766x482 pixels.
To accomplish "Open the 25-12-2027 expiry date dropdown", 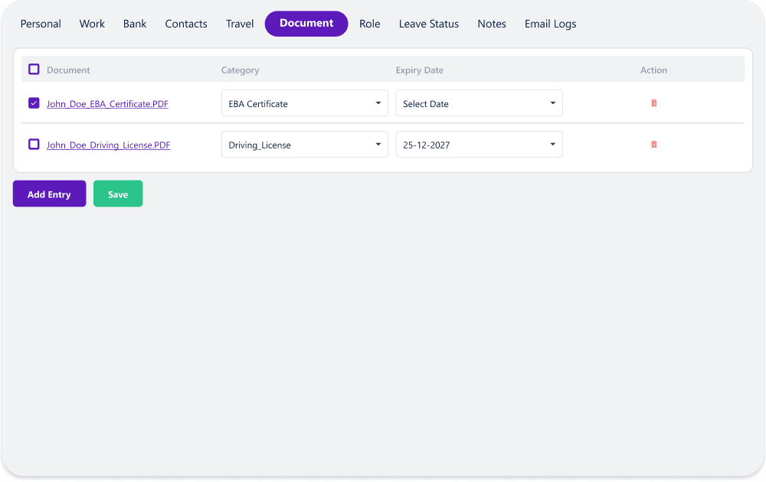I will pos(479,145).
